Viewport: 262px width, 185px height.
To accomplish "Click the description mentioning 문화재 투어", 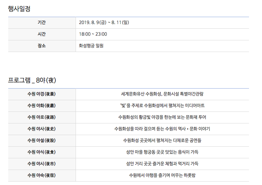I will 162,117.
